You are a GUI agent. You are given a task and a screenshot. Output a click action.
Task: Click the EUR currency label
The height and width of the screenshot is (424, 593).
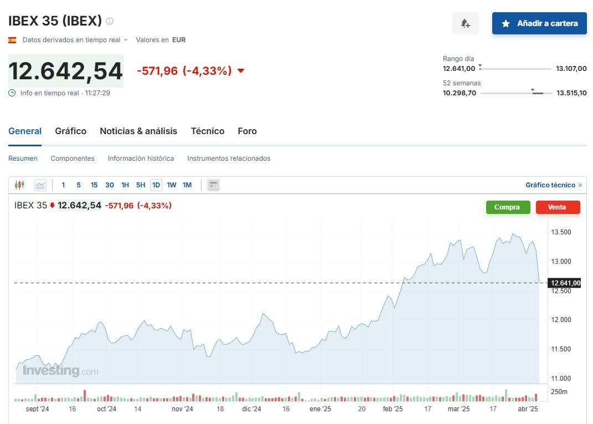179,40
